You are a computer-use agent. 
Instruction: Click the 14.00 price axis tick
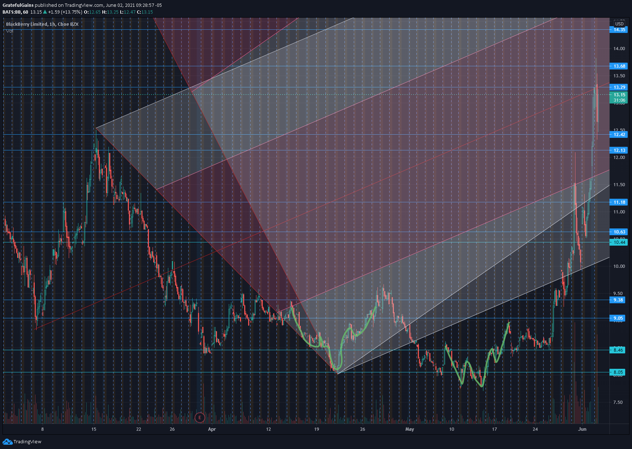click(619, 49)
